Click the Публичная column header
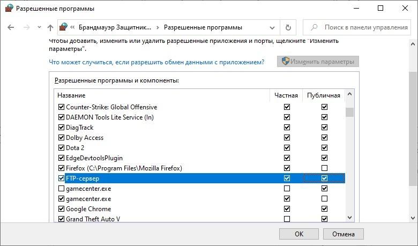The image size is (418, 246). click(x=323, y=95)
